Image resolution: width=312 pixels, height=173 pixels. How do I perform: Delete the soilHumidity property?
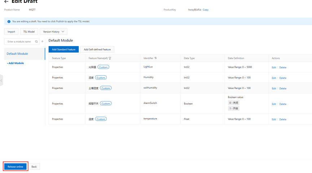283,88
